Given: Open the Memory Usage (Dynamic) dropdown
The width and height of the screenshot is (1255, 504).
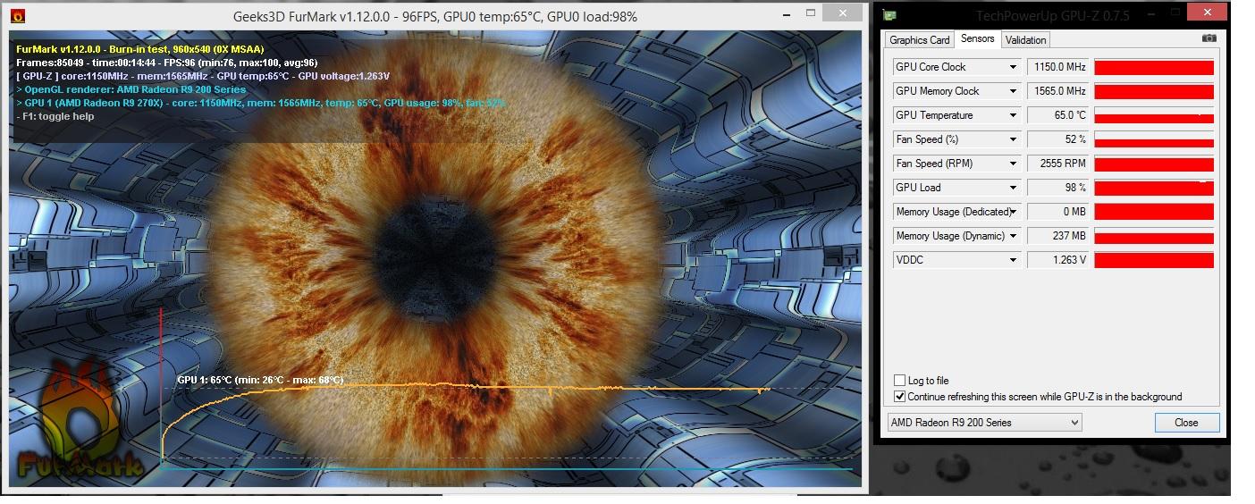Looking at the screenshot, I should (1013, 236).
